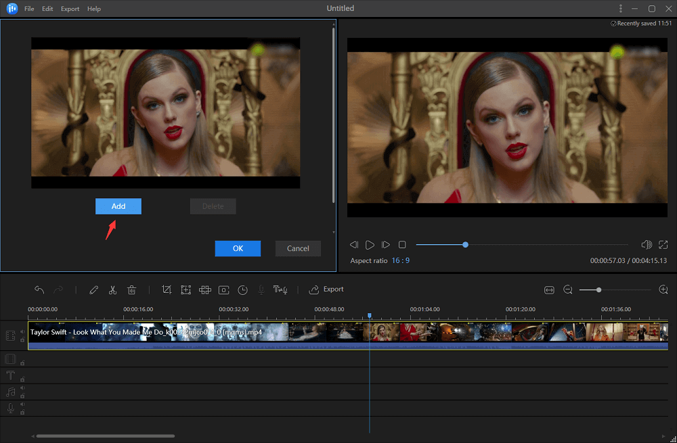Image resolution: width=677 pixels, height=443 pixels.
Task: Click the scroll-down arrow in edit panel
Action: pyautogui.click(x=333, y=233)
